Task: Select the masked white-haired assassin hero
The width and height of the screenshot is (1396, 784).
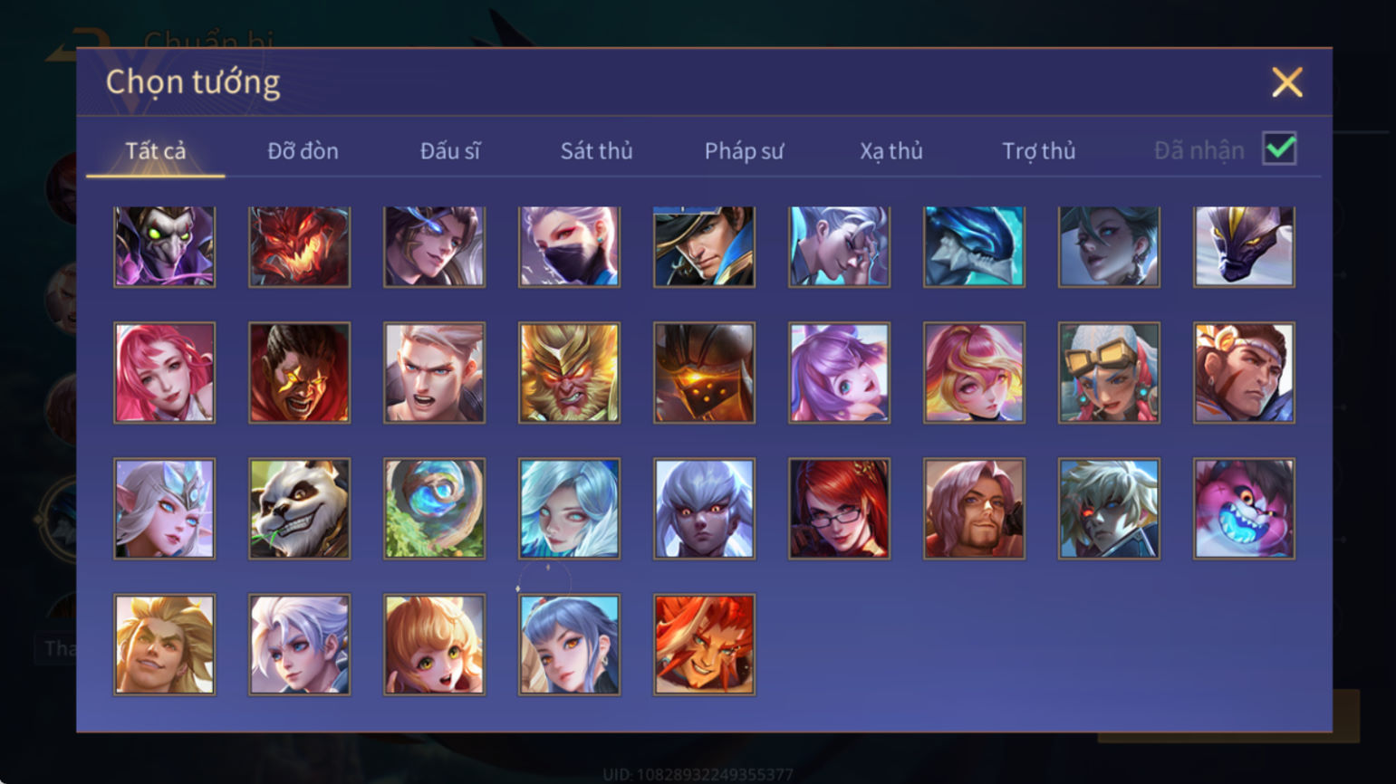Action: pos(569,246)
